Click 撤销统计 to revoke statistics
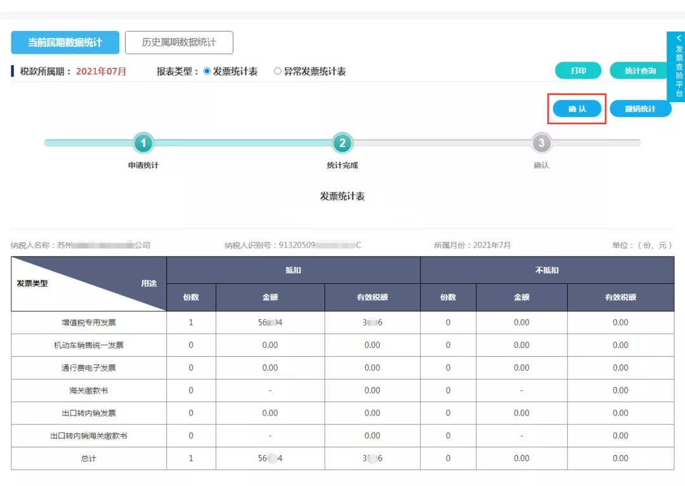Viewport: 685px width, 486px height. coord(640,109)
